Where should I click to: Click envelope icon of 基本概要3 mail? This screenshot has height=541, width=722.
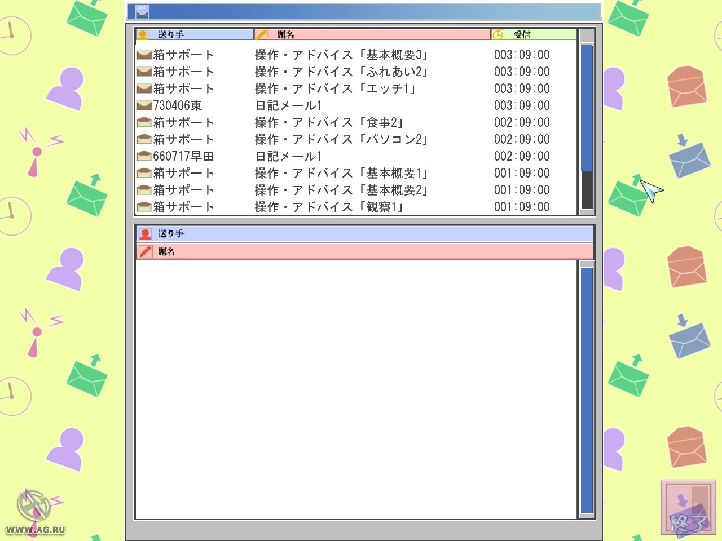[144, 55]
